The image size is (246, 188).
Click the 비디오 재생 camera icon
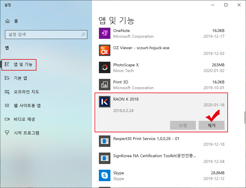[7, 119]
